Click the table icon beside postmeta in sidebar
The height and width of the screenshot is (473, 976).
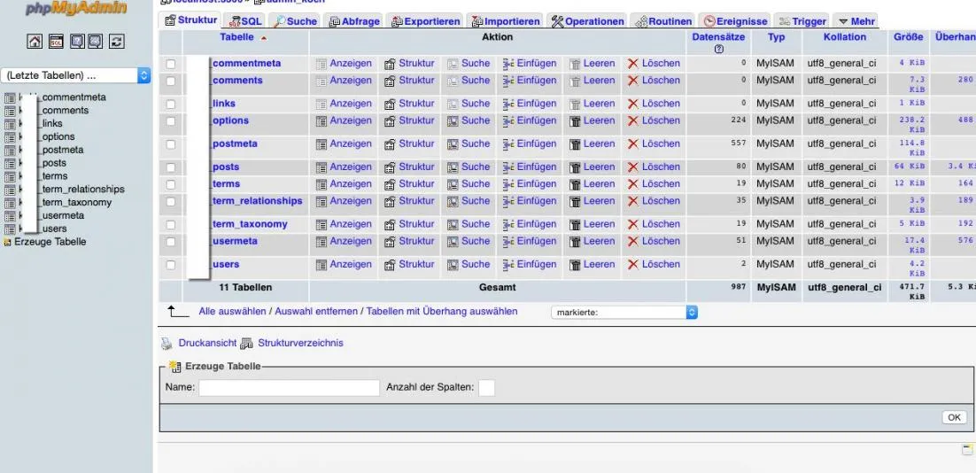(10, 150)
